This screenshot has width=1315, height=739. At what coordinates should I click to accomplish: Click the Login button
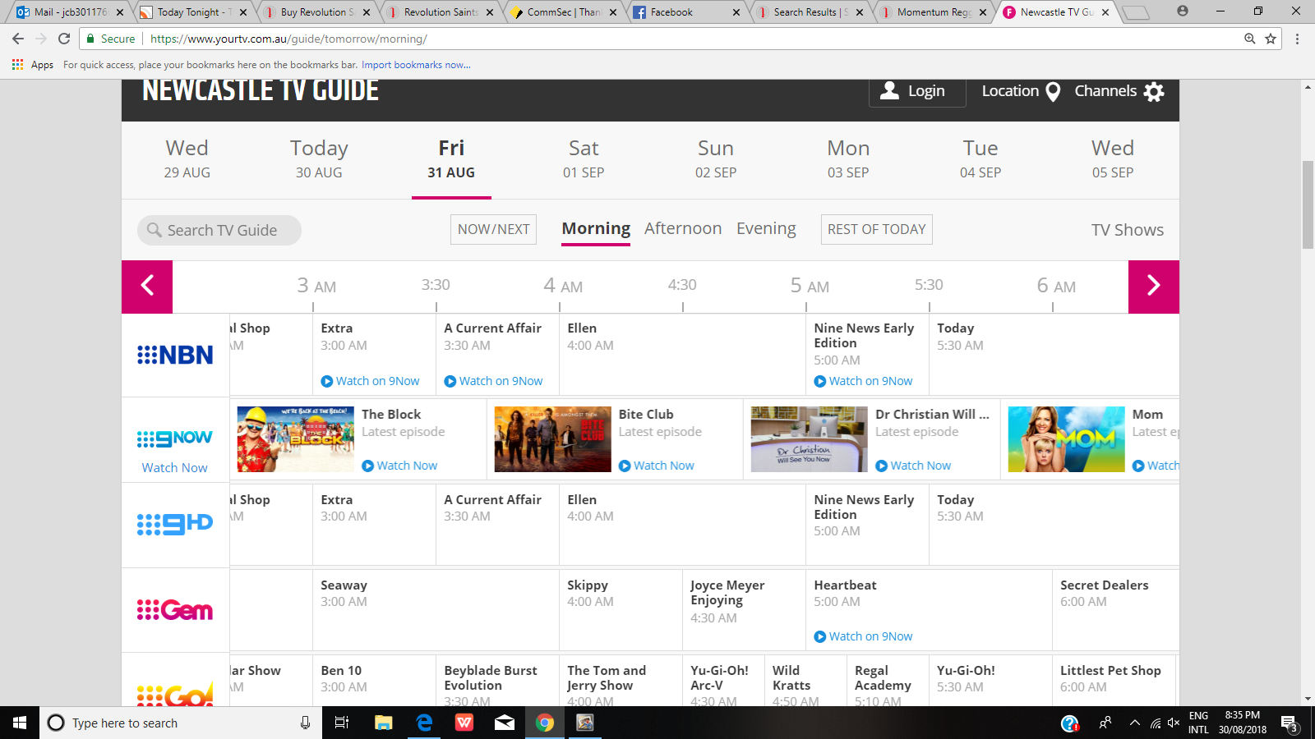[x=915, y=91]
